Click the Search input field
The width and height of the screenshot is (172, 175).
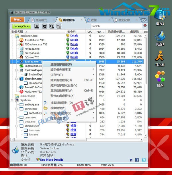pyautogui.click(x=115, y=26)
